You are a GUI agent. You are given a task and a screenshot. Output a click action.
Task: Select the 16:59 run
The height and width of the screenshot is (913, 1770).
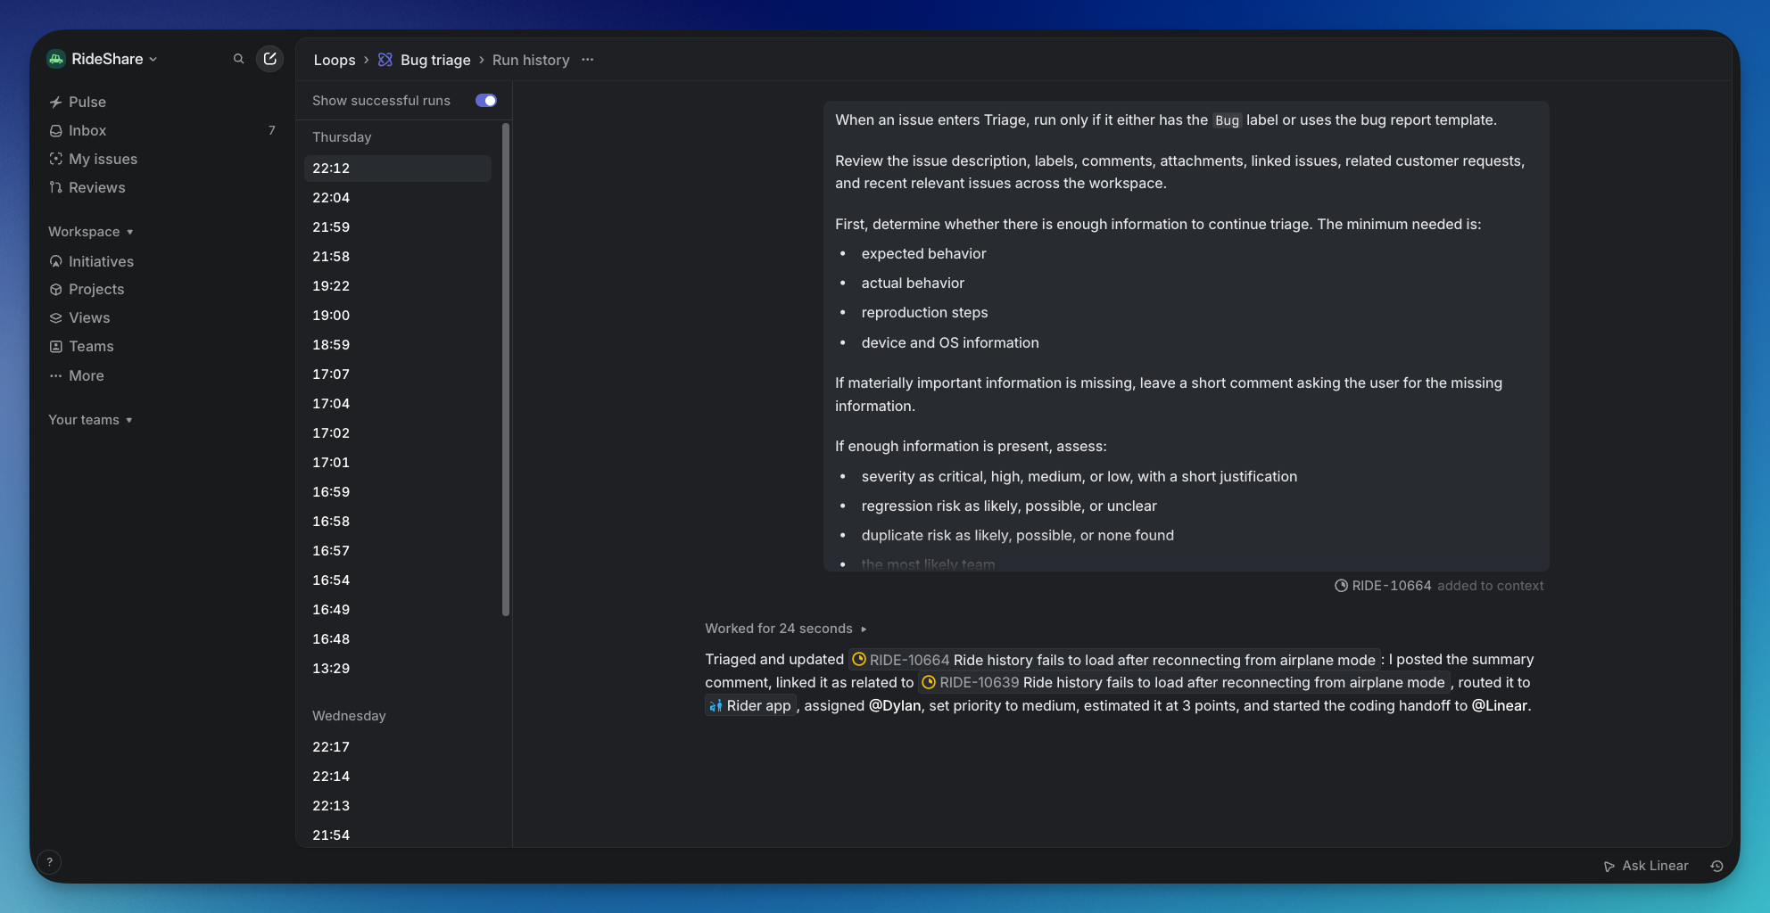point(398,492)
